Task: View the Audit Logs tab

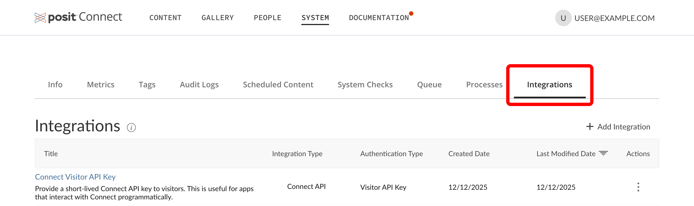Action: 199,85
